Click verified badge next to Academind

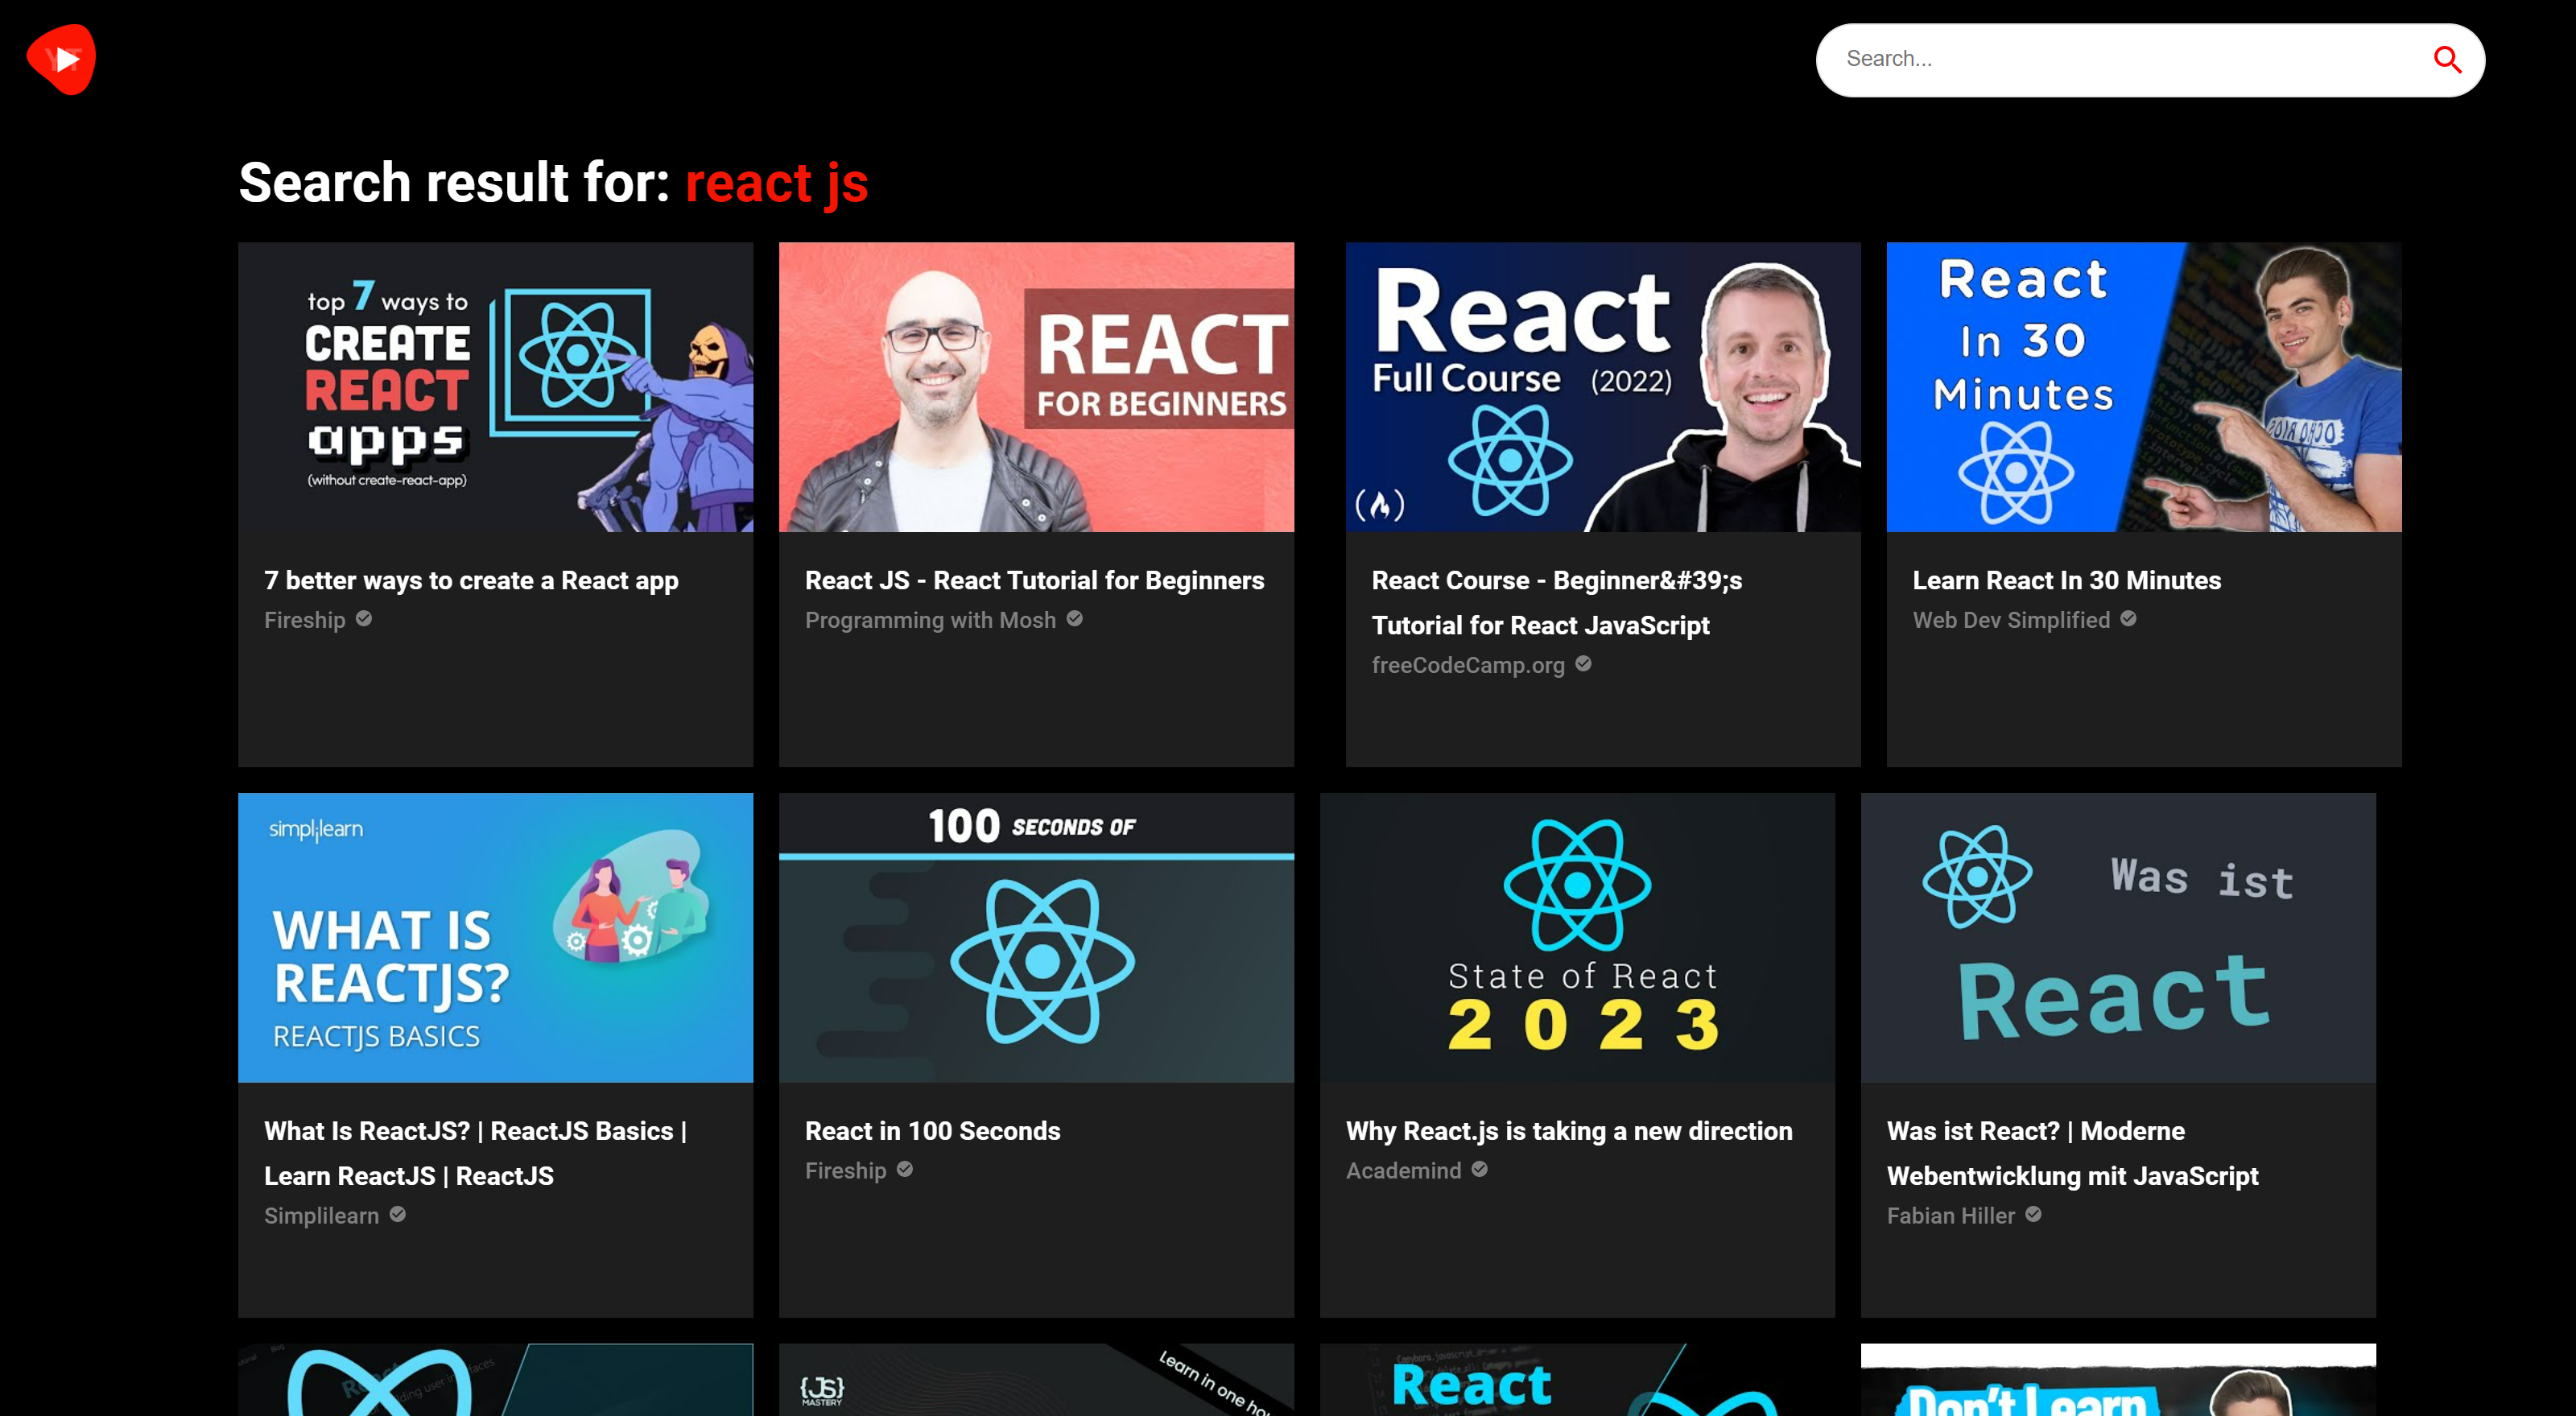[x=1479, y=1169]
